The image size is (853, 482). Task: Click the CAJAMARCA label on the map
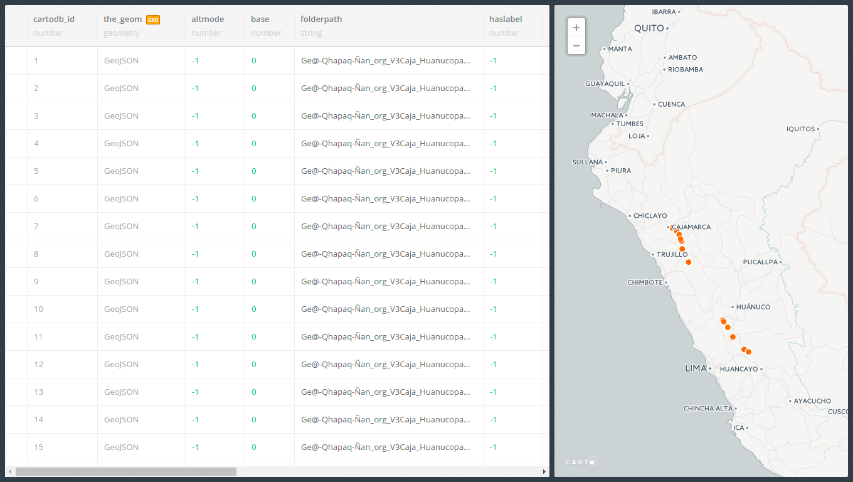(x=692, y=227)
